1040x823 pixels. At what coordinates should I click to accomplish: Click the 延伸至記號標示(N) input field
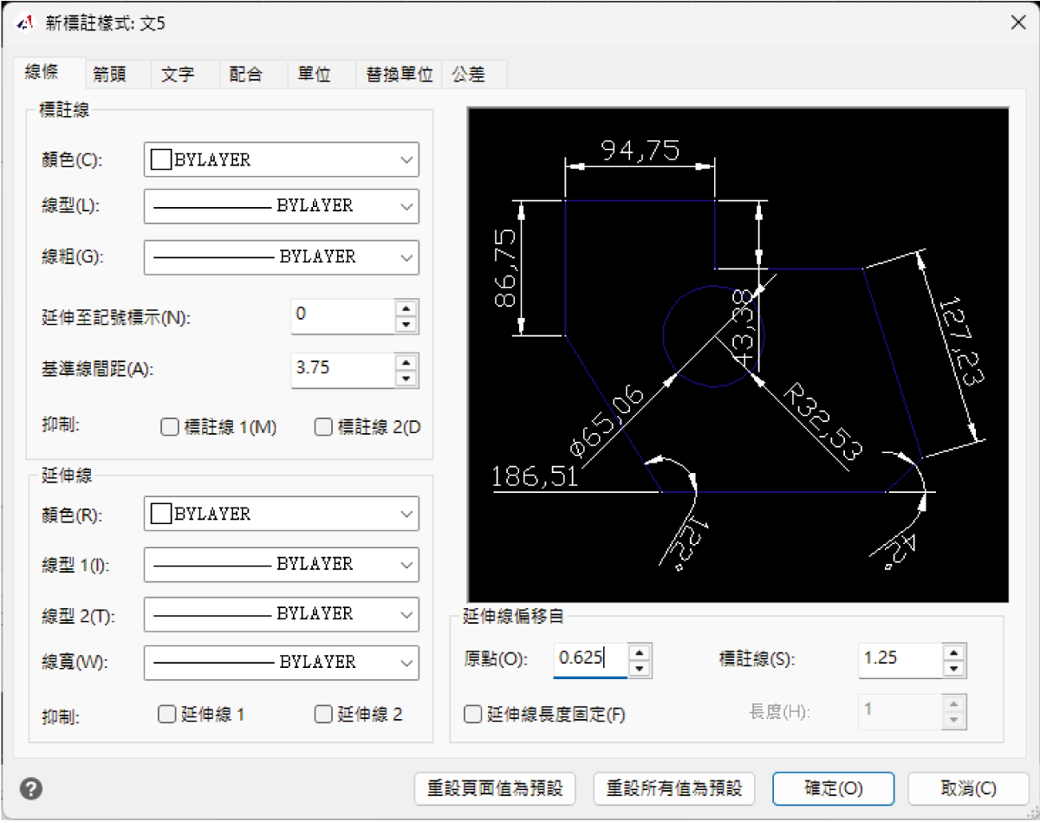coord(343,316)
